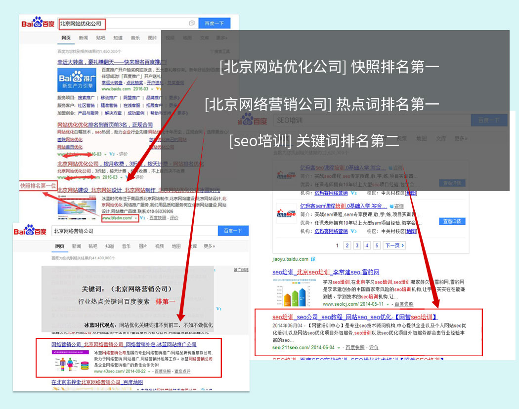
Task: Click 百度一下 button beside 北京网络营销公司 query
Action: (x=233, y=231)
